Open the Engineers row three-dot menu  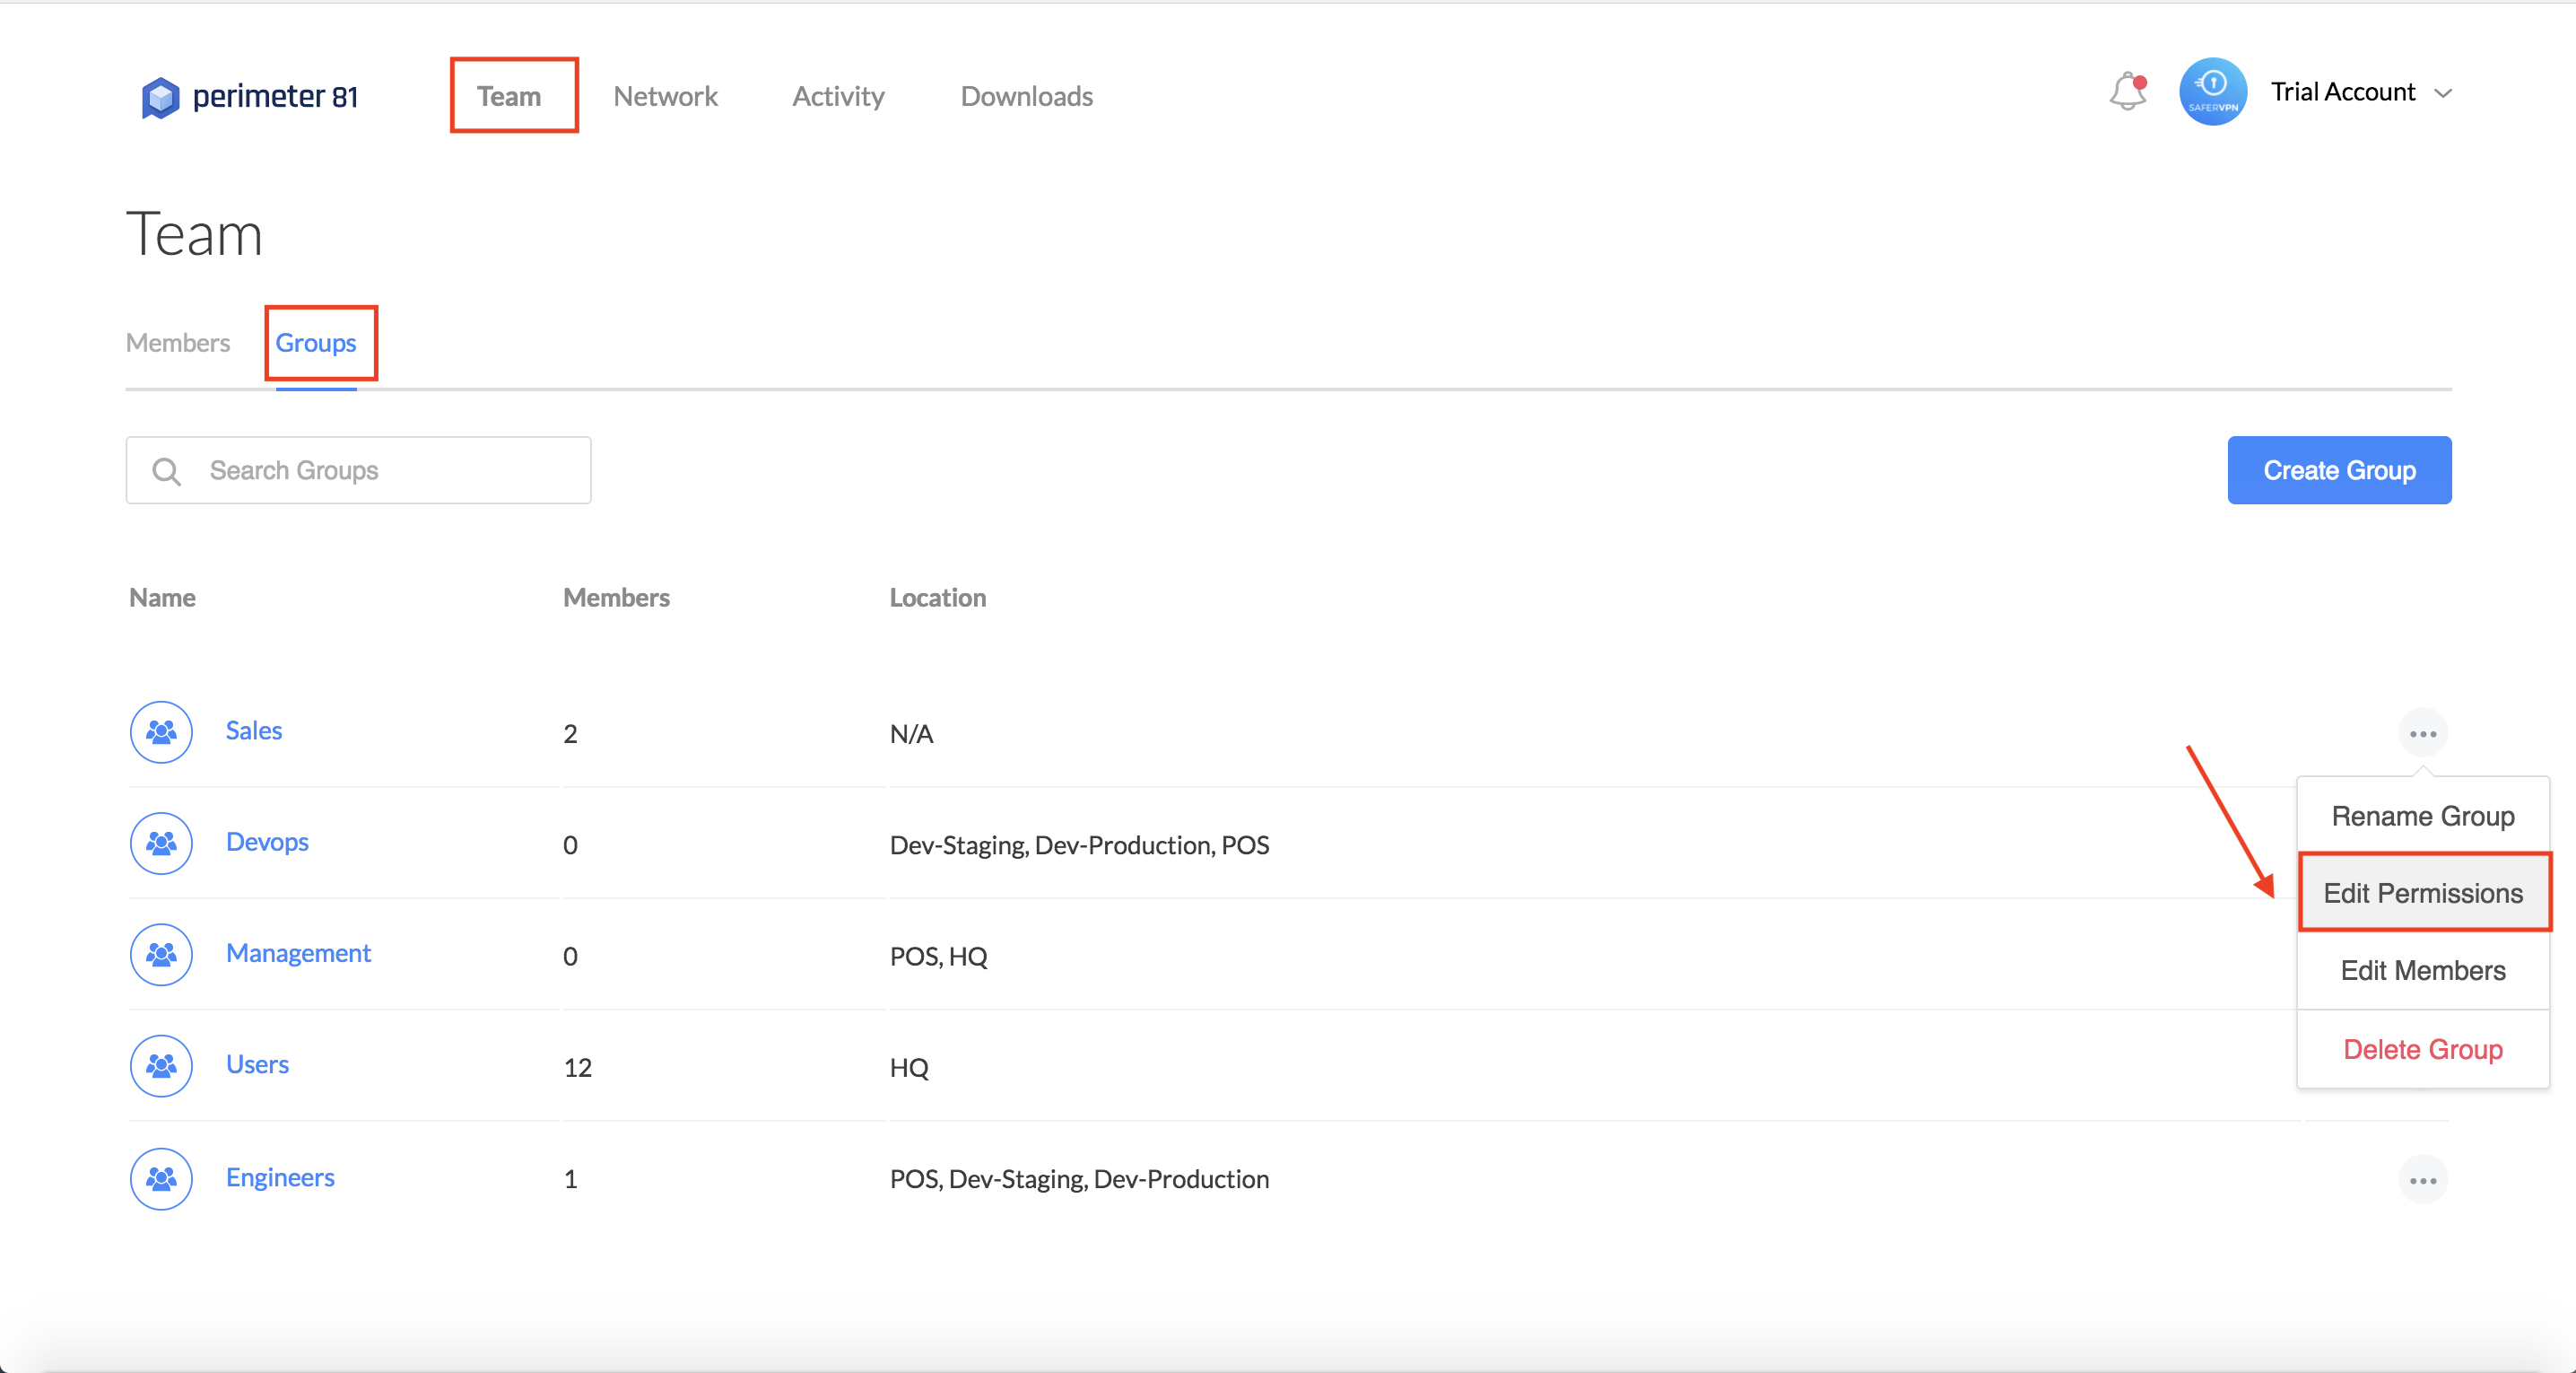click(2422, 1181)
